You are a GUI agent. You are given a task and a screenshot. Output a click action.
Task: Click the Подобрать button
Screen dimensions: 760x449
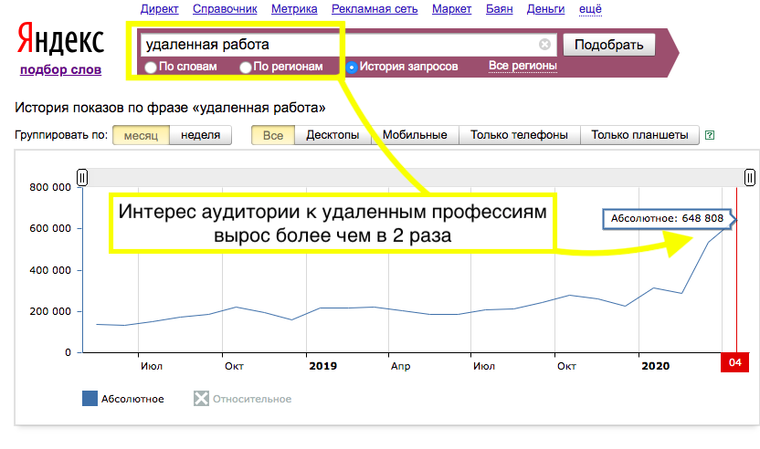(608, 45)
